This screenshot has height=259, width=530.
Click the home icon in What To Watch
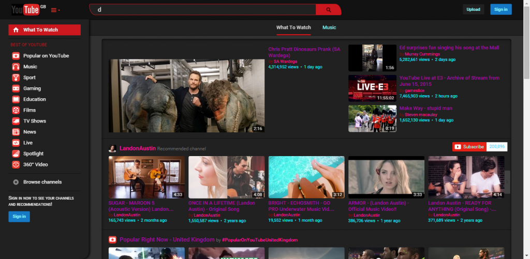(x=16, y=29)
